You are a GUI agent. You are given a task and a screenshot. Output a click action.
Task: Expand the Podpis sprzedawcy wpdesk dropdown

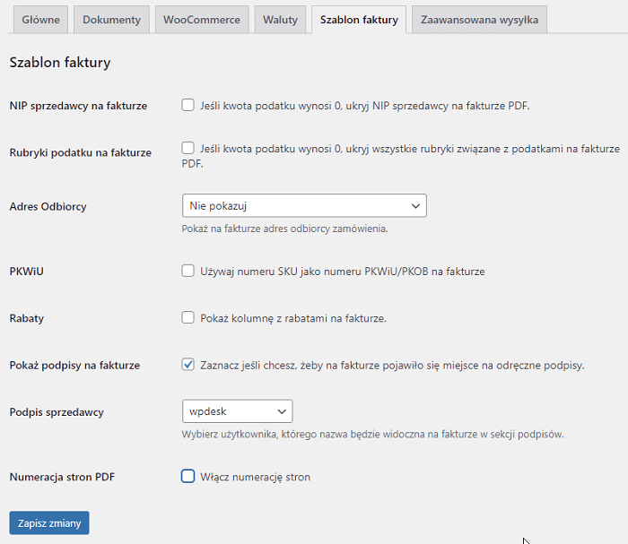click(238, 411)
